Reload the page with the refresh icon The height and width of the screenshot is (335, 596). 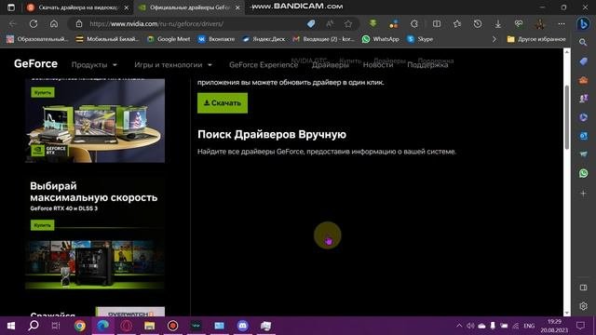pos(34,23)
